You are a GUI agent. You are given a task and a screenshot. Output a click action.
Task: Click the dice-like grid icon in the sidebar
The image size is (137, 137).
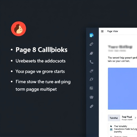click(92, 97)
